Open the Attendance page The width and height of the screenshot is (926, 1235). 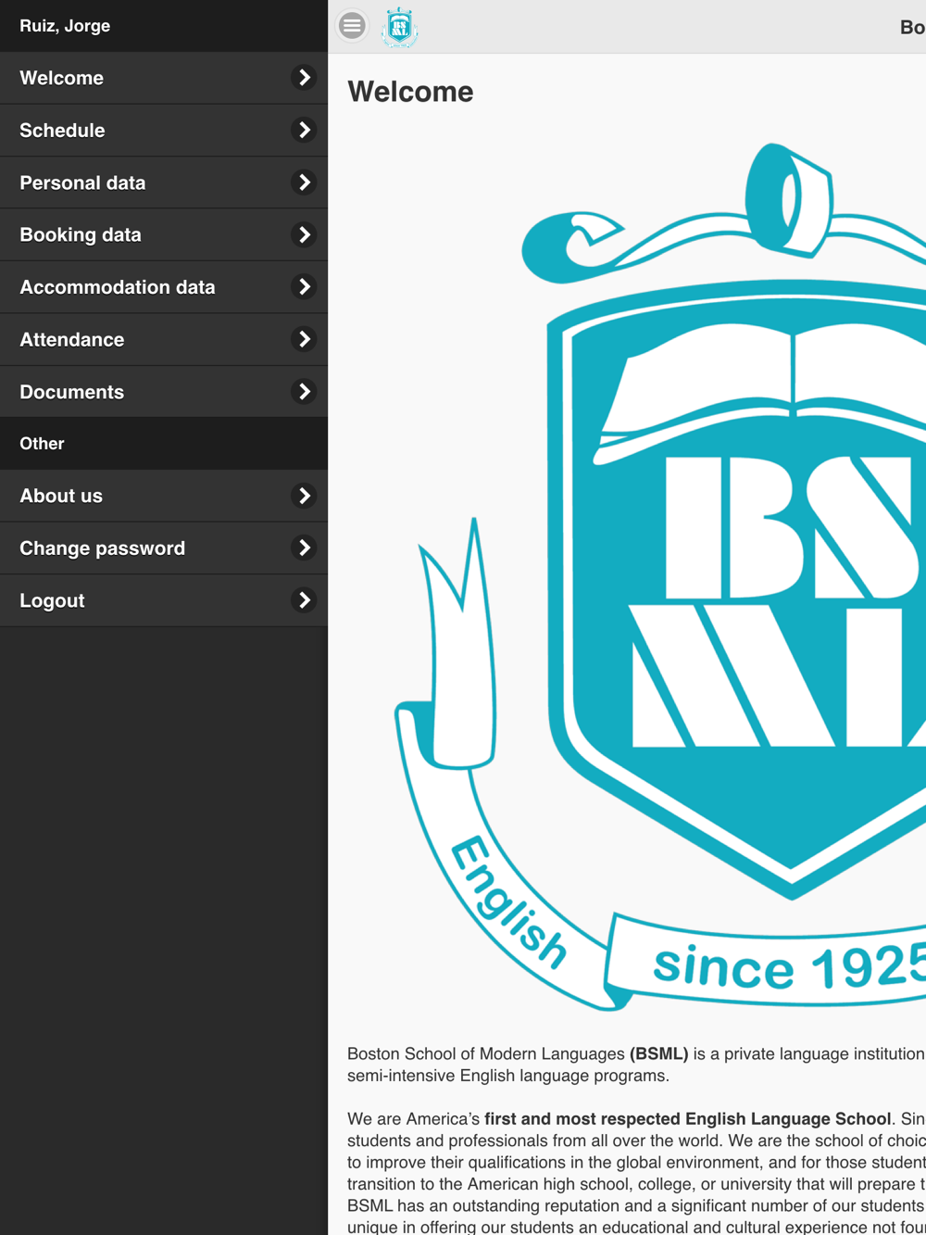(x=164, y=340)
